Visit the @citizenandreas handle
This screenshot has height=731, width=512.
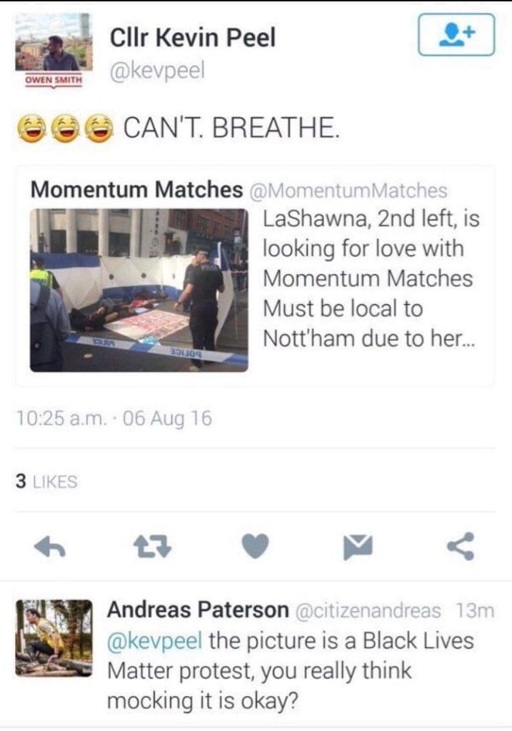pos(368,611)
